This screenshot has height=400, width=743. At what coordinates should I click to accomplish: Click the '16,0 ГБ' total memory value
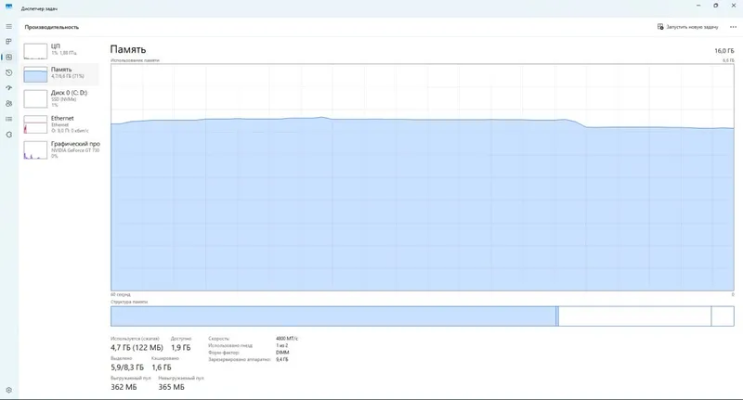pyautogui.click(x=724, y=51)
